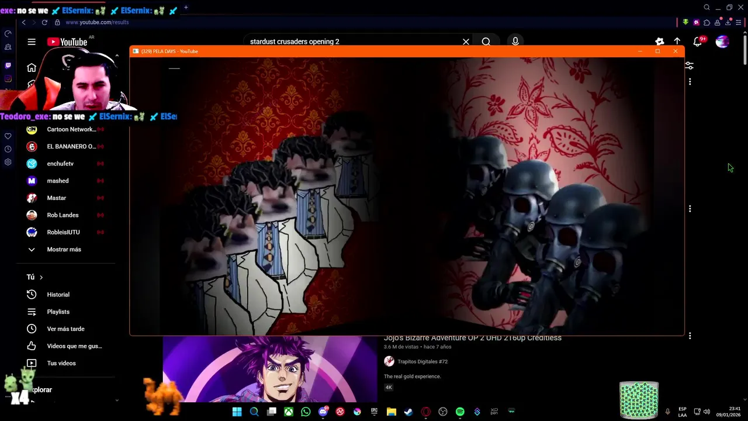Open Instagram in the Opera sidebar

coord(8,78)
